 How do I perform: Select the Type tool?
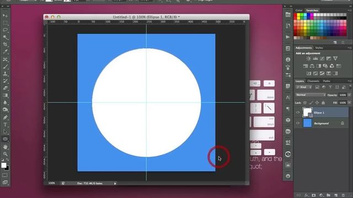pos(5,125)
